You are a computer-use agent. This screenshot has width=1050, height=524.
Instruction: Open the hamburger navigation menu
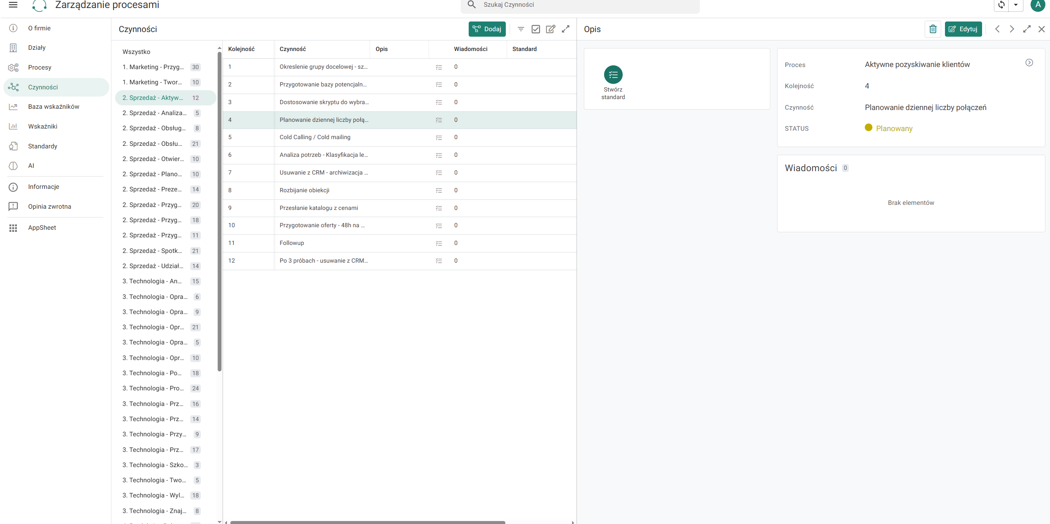coord(13,5)
